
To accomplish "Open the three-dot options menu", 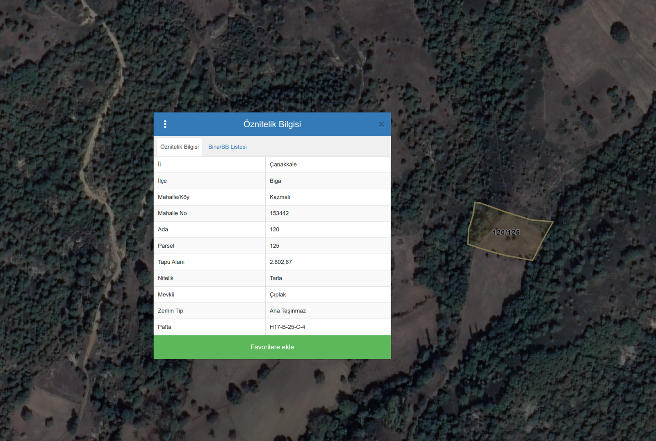I will coord(165,124).
